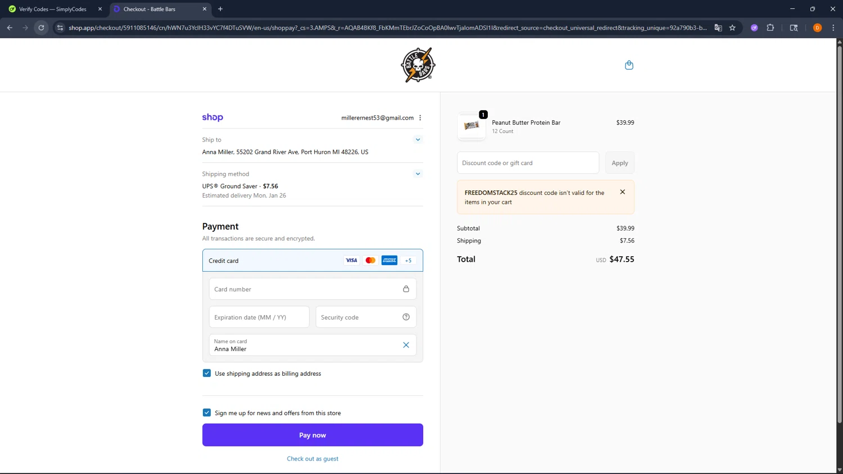Image resolution: width=843 pixels, height=474 pixels.
Task: Go forward in browser history
Action: click(x=25, y=28)
